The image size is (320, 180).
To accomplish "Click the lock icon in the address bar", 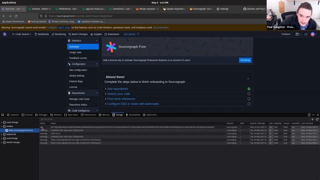I will point(45,16).
